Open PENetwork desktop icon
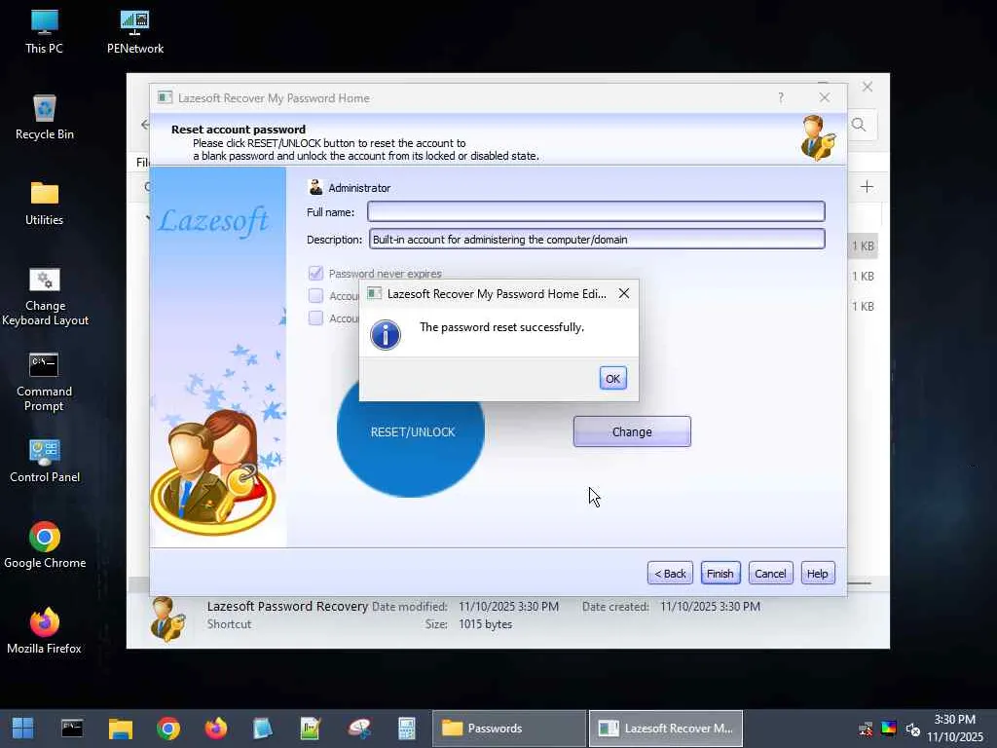The width and height of the screenshot is (997, 748). [x=134, y=32]
